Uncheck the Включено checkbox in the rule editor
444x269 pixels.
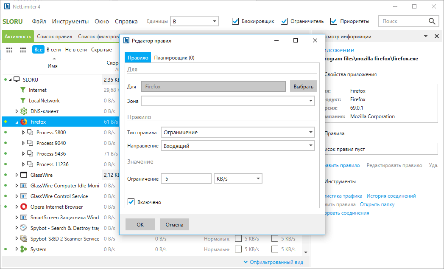tap(131, 202)
